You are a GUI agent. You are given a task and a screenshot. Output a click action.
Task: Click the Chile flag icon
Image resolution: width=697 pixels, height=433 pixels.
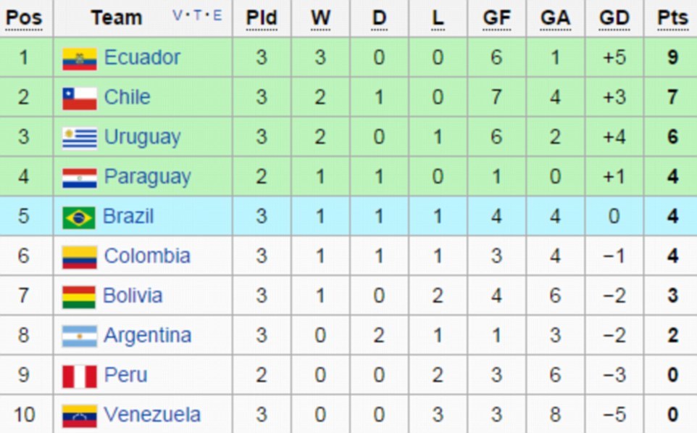[79, 98]
